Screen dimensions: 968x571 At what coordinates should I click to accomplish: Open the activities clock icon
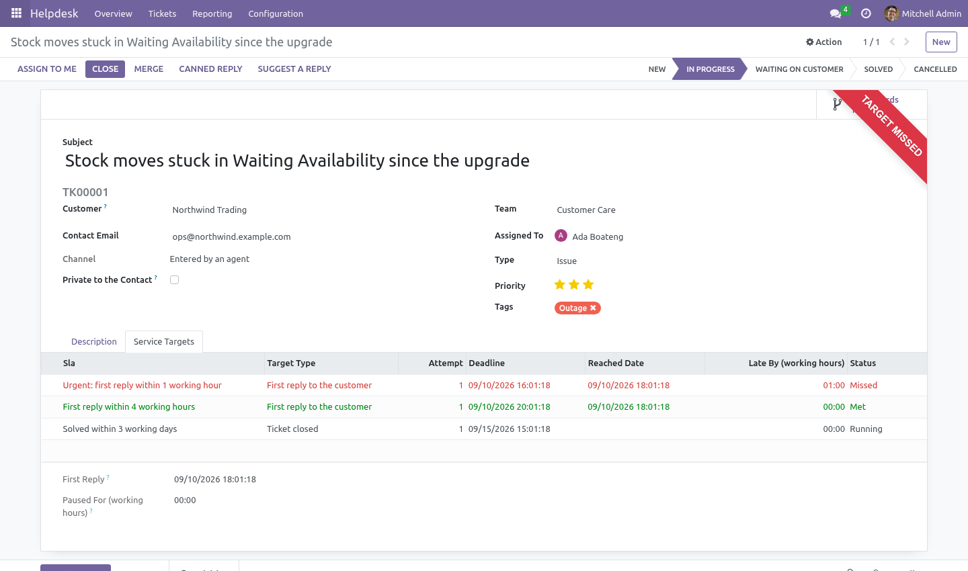pos(866,13)
